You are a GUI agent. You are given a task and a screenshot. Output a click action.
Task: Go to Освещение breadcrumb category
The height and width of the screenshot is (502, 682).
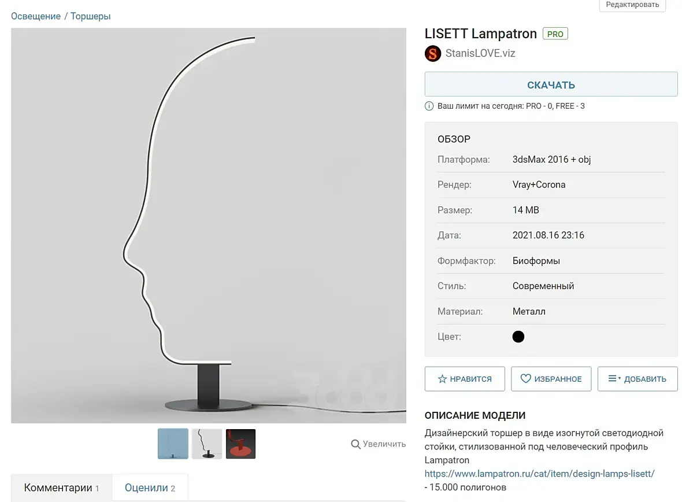(36, 16)
